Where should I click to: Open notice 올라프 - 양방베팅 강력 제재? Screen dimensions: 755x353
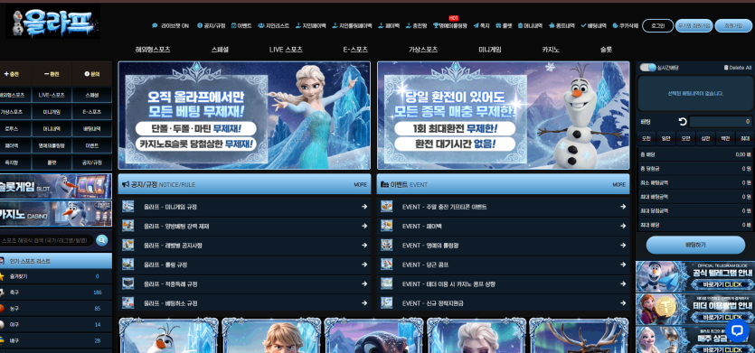click(x=245, y=226)
